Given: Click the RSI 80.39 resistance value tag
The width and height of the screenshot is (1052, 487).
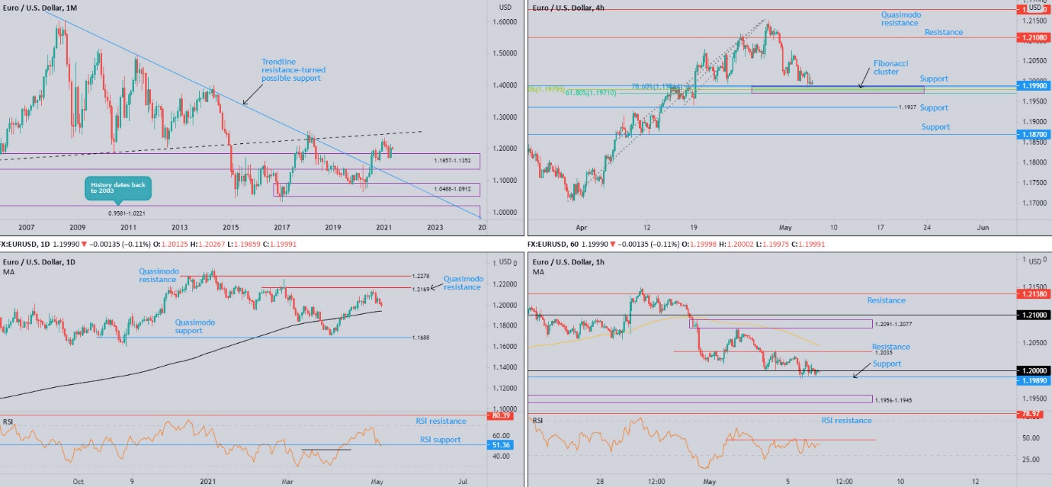Looking at the screenshot, I should [500, 415].
